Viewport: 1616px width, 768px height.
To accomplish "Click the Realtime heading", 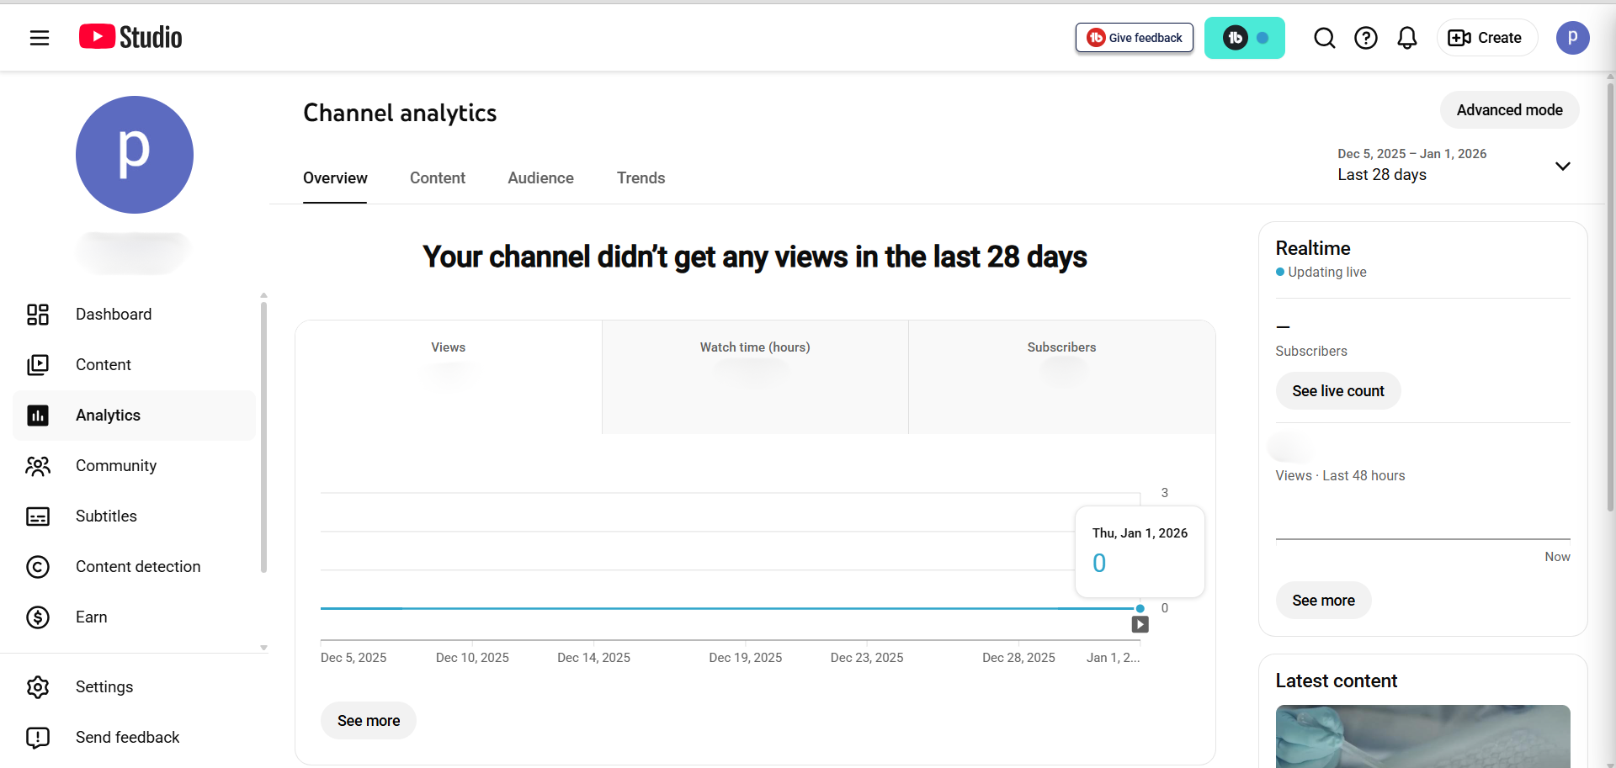I will click(1312, 248).
